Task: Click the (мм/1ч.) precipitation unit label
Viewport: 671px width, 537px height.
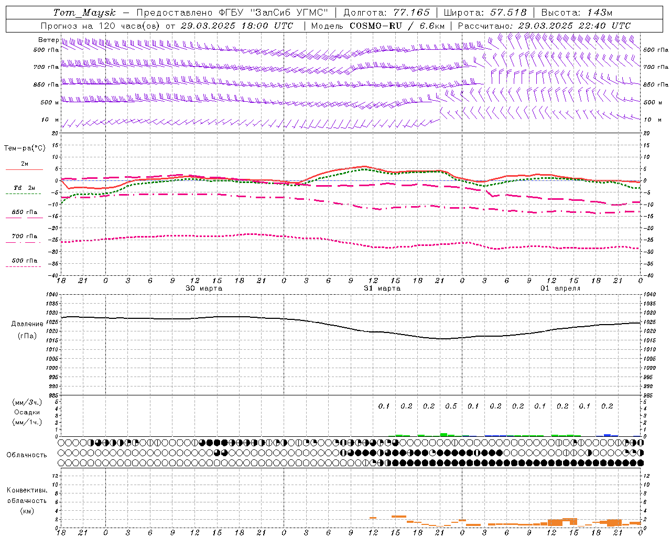Action: point(27,422)
